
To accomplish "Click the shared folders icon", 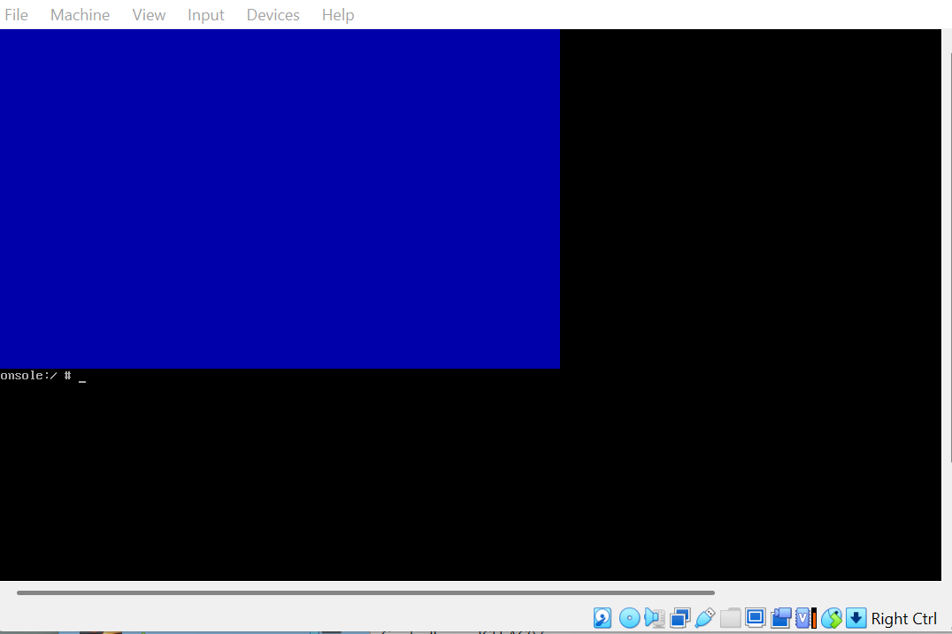I will 730,618.
